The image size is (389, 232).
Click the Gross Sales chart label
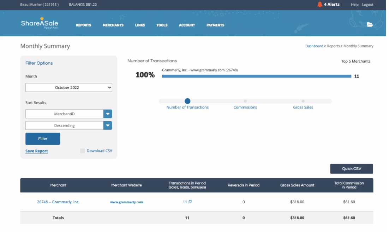click(303, 107)
